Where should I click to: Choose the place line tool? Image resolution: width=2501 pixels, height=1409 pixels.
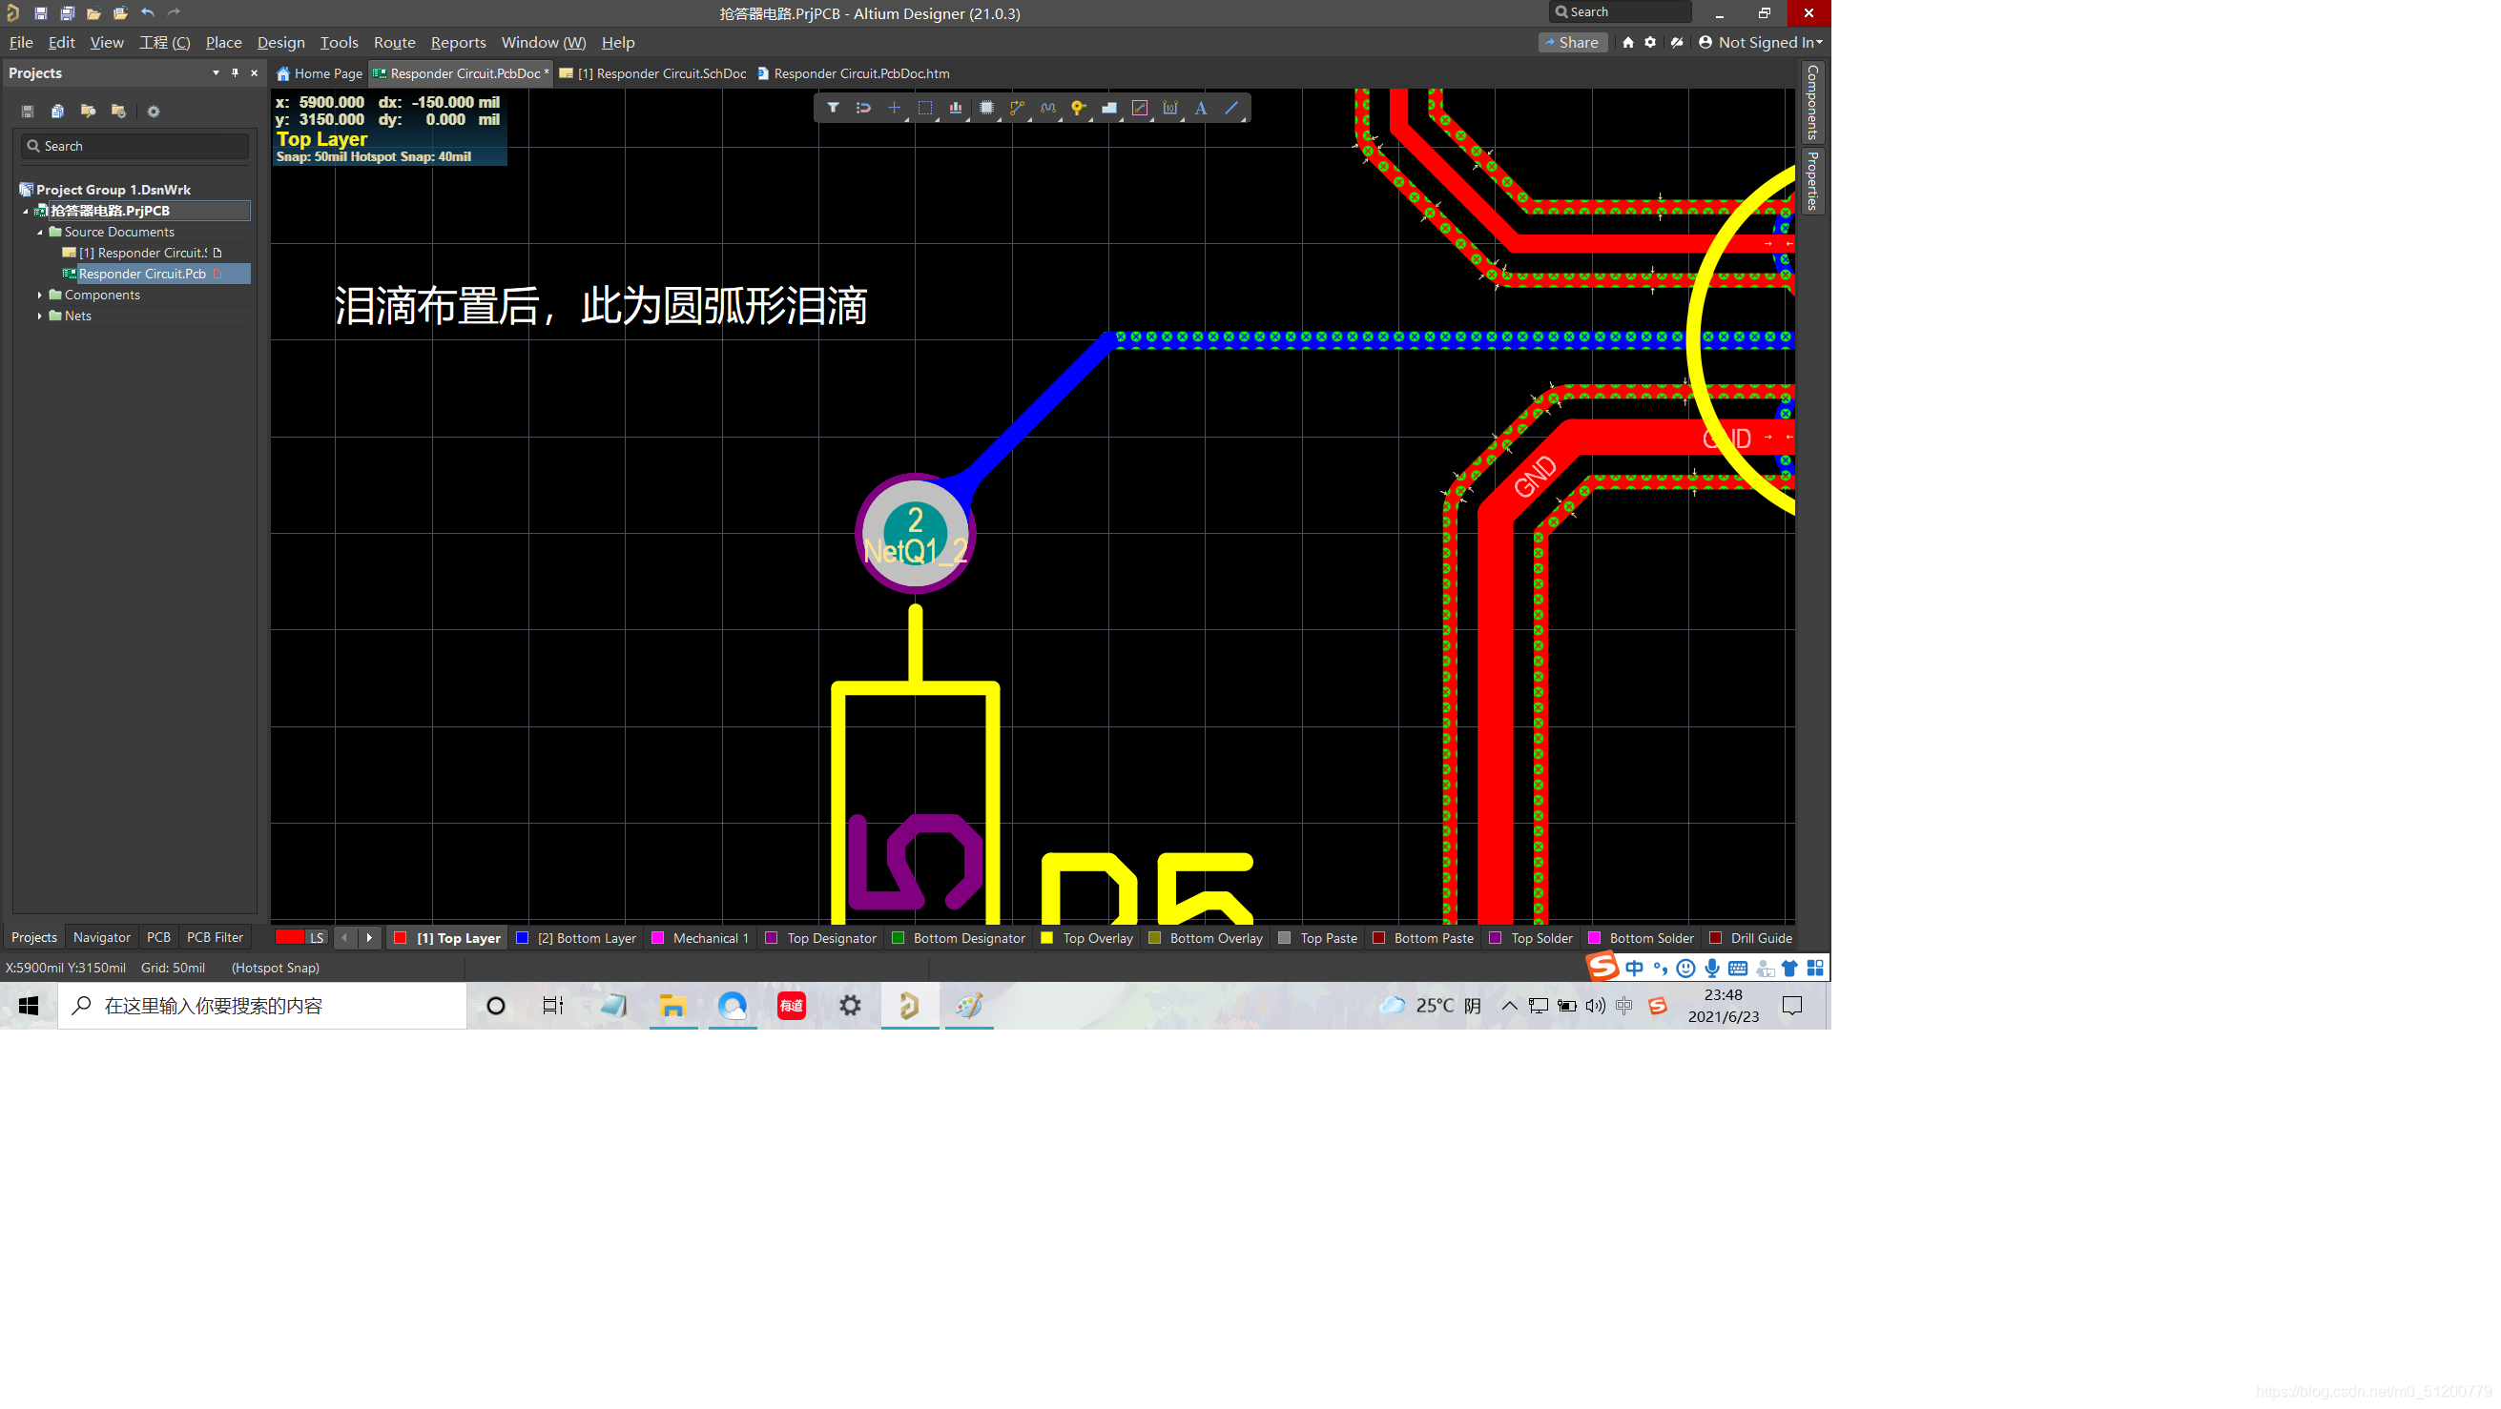pos(1231,108)
